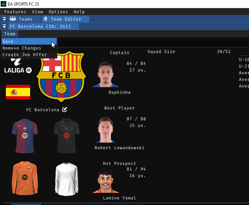Click the EA SPORTS FC 25 app icon

pyautogui.click(x=3, y=4)
